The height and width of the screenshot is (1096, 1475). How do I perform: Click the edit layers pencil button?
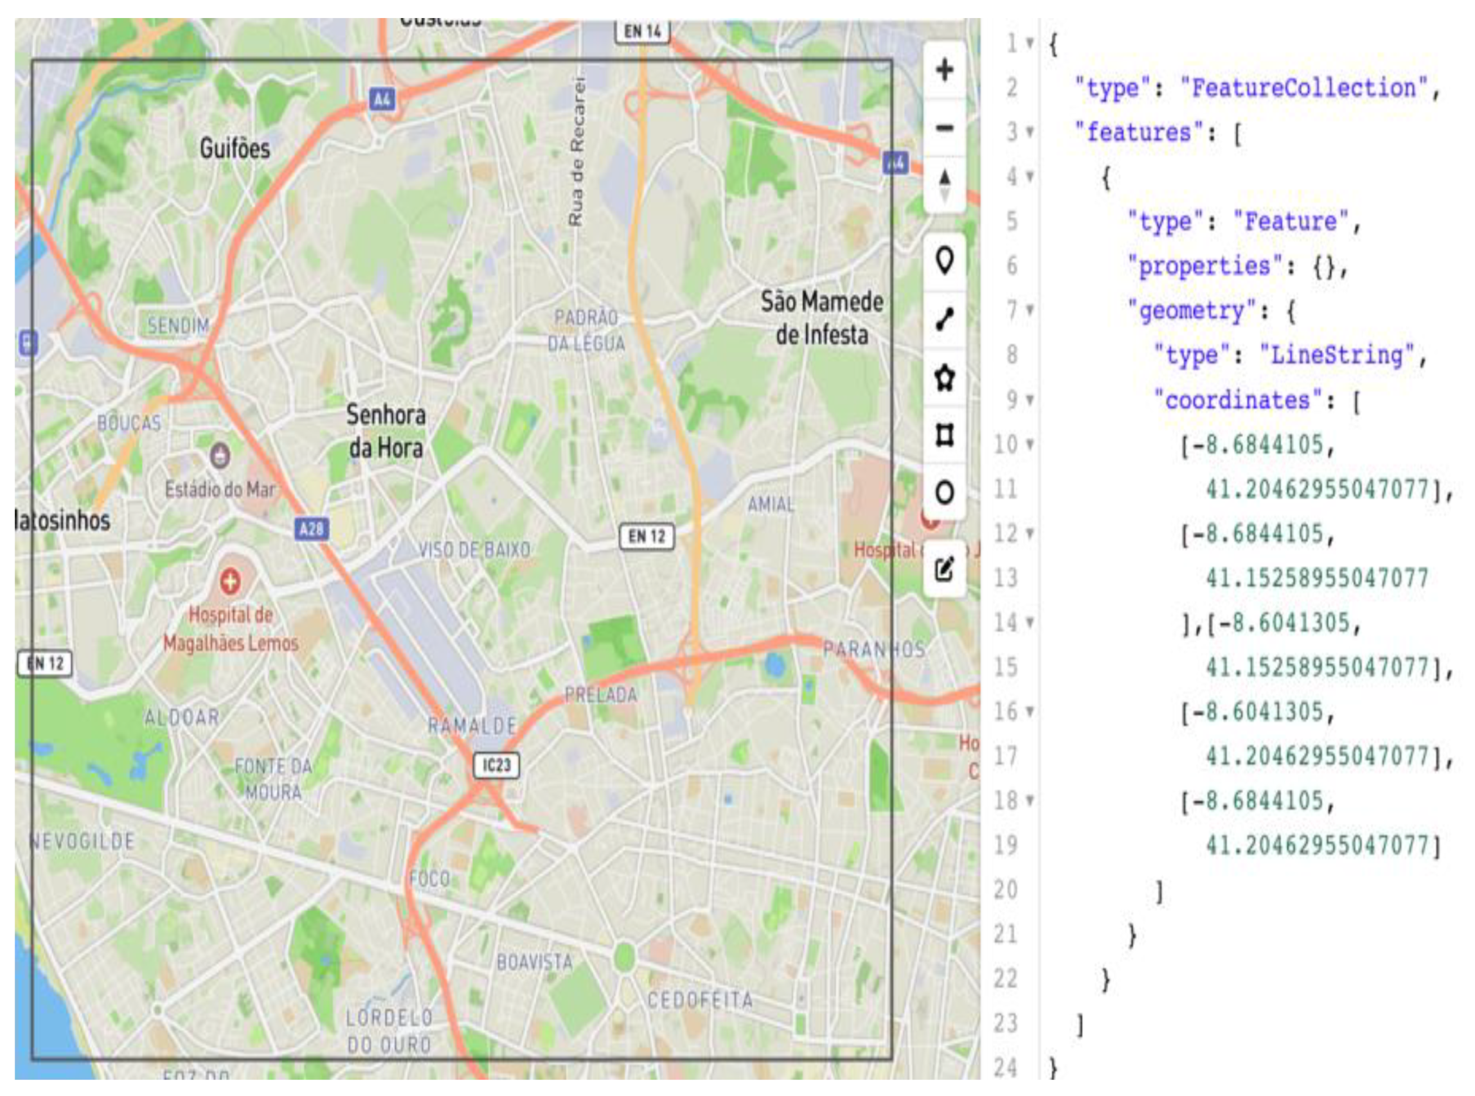coord(944,569)
